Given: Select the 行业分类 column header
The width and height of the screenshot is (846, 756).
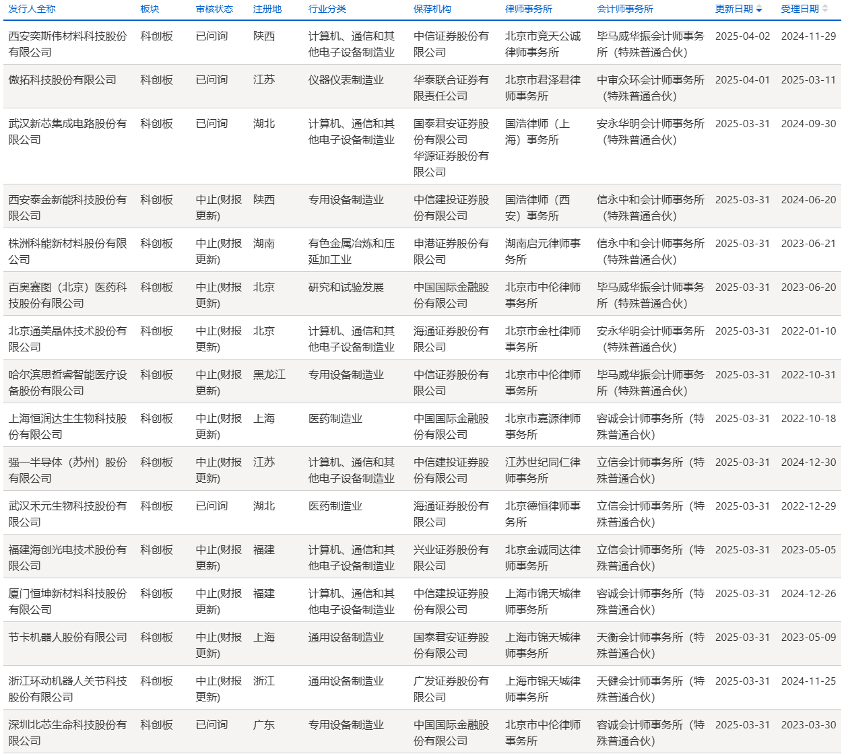Looking at the screenshot, I should (x=327, y=9).
